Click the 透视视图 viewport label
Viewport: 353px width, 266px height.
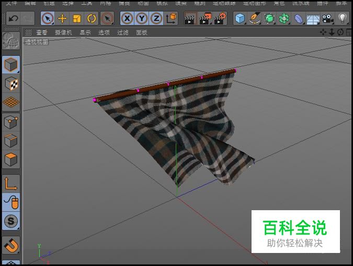(x=36, y=42)
